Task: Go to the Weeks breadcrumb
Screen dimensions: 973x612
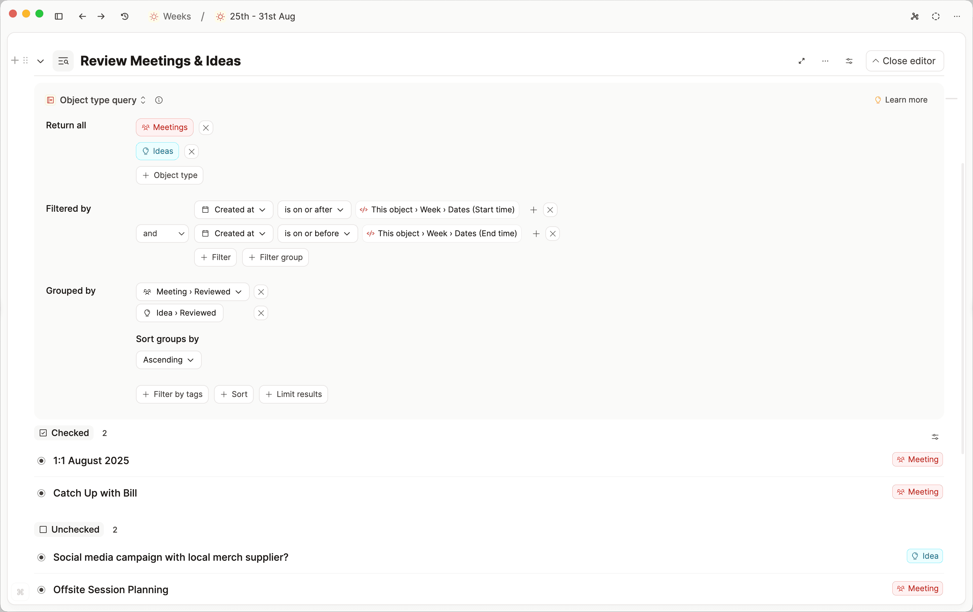Action: pos(177,17)
